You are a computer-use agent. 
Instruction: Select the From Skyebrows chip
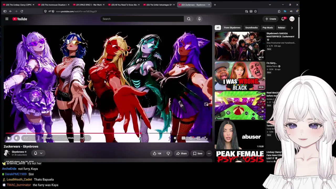[x=232, y=28]
